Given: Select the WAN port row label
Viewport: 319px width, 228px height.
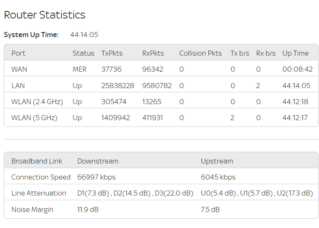Looking at the screenshot, I should click(x=19, y=69).
